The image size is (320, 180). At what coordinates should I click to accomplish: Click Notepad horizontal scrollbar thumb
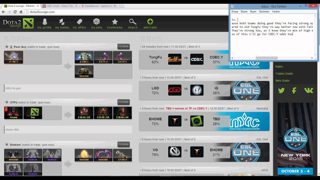(266, 58)
